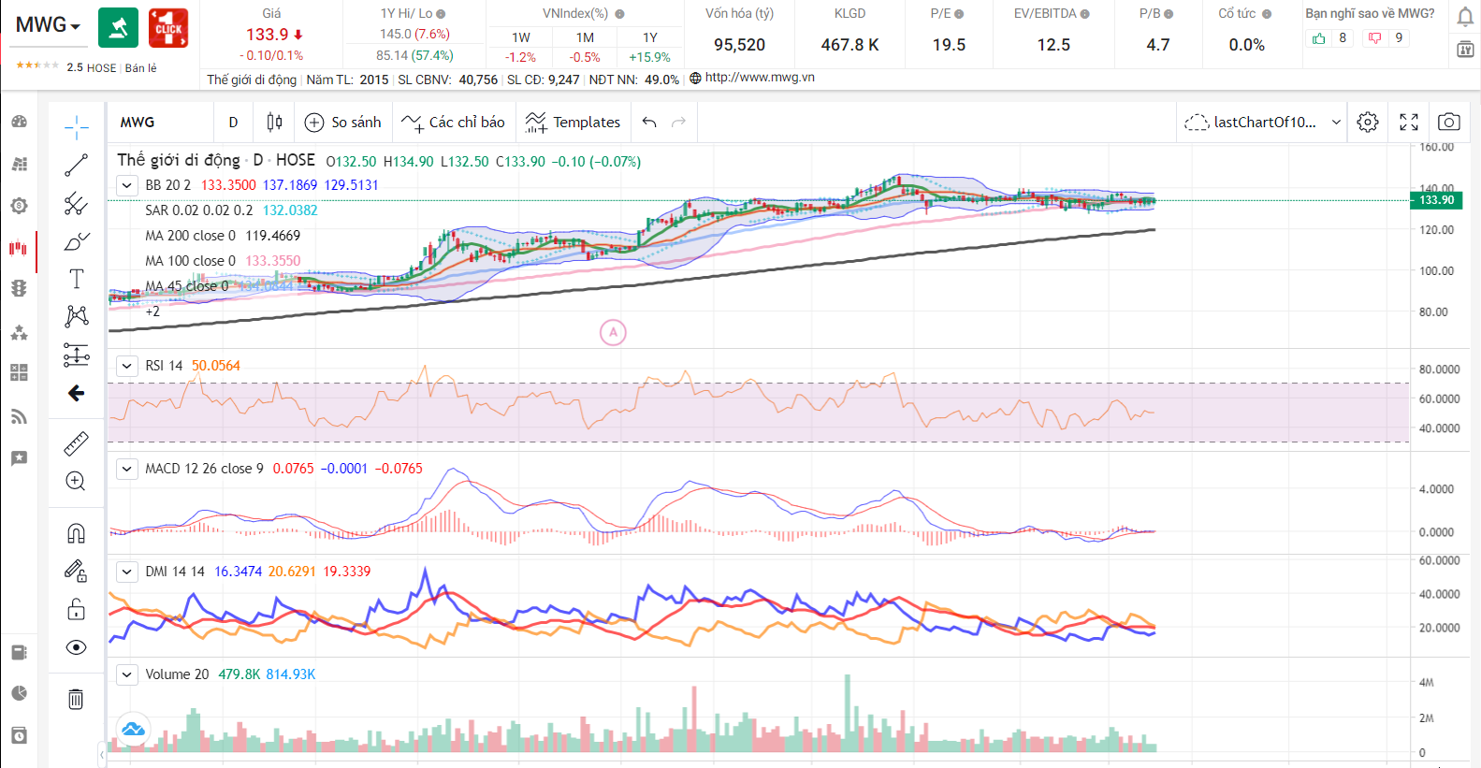Open Các chỉ báo indicators menu
The image size is (1481, 768).
click(454, 123)
